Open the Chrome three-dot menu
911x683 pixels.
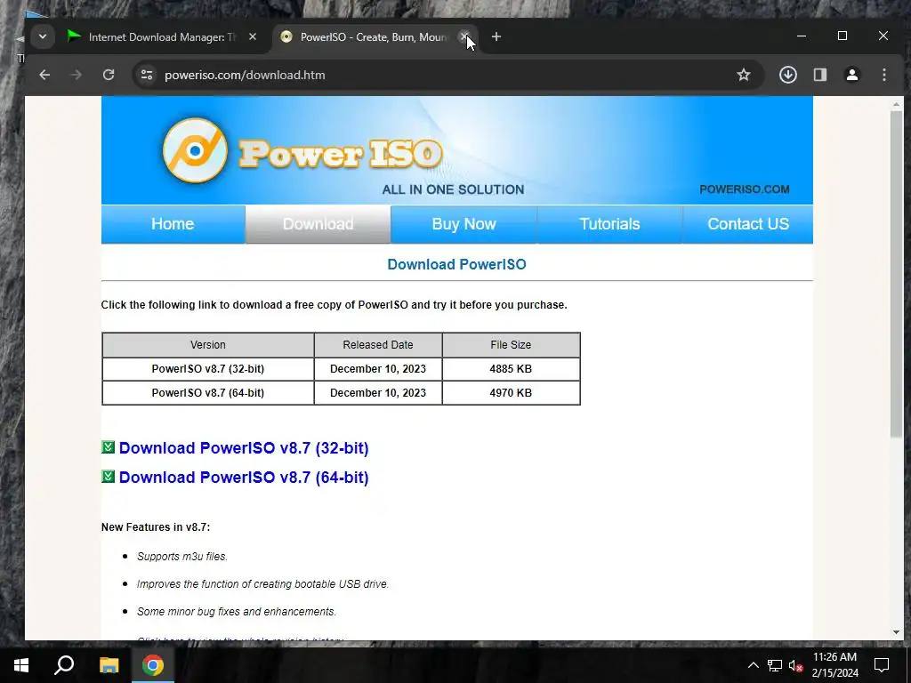coord(884,75)
